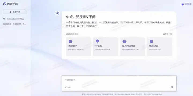Click the chat bubble icon beside 仅展示最近30条对话
The width and height of the screenshot is (193, 96).
point(4,19)
